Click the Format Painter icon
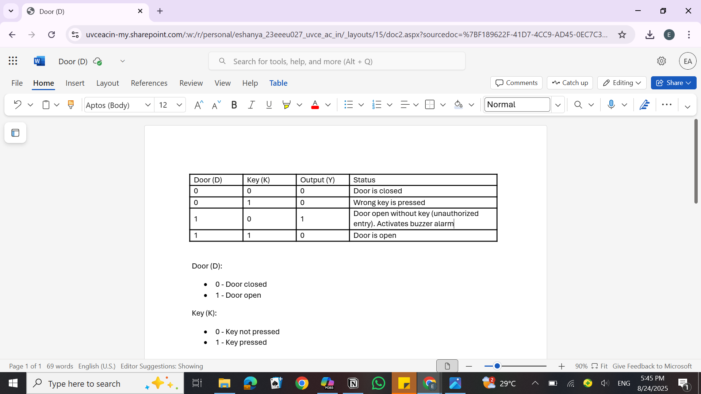Image resolution: width=701 pixels, height=394 pixels. [71, 105]
